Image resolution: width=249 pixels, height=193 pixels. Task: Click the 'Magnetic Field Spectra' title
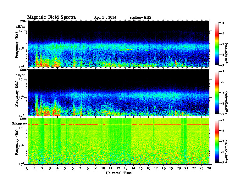click(52, 17)
